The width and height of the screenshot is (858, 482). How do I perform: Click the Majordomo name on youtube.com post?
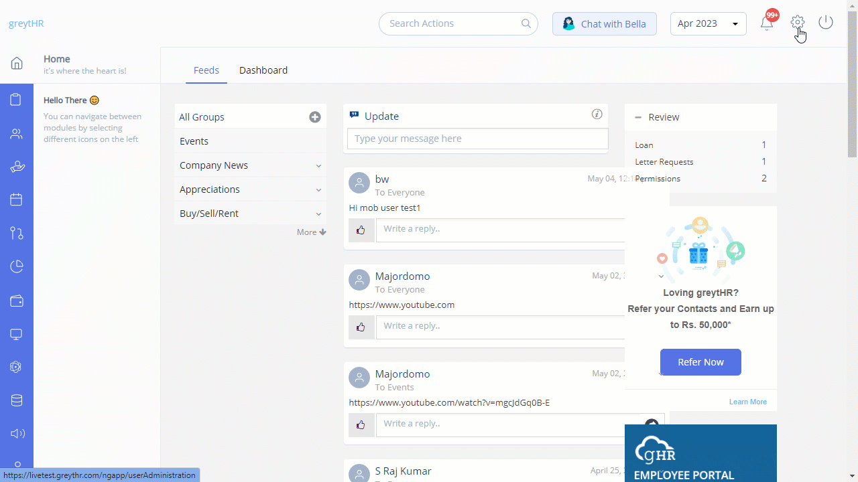[402, 276]
